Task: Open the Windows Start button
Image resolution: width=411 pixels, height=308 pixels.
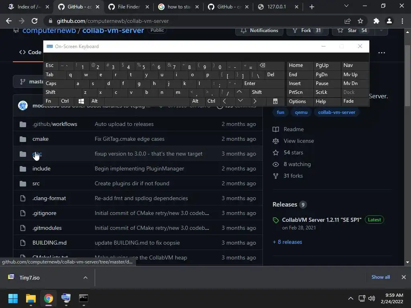Action: point(13,298)
